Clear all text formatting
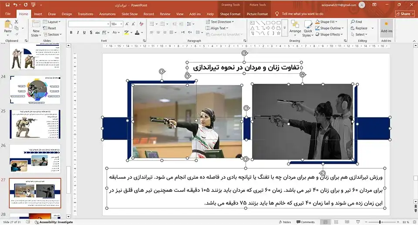 (x=141, y=24)
